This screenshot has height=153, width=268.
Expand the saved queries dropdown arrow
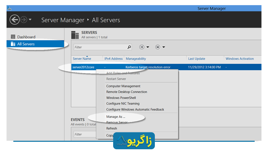click(163, 47)
